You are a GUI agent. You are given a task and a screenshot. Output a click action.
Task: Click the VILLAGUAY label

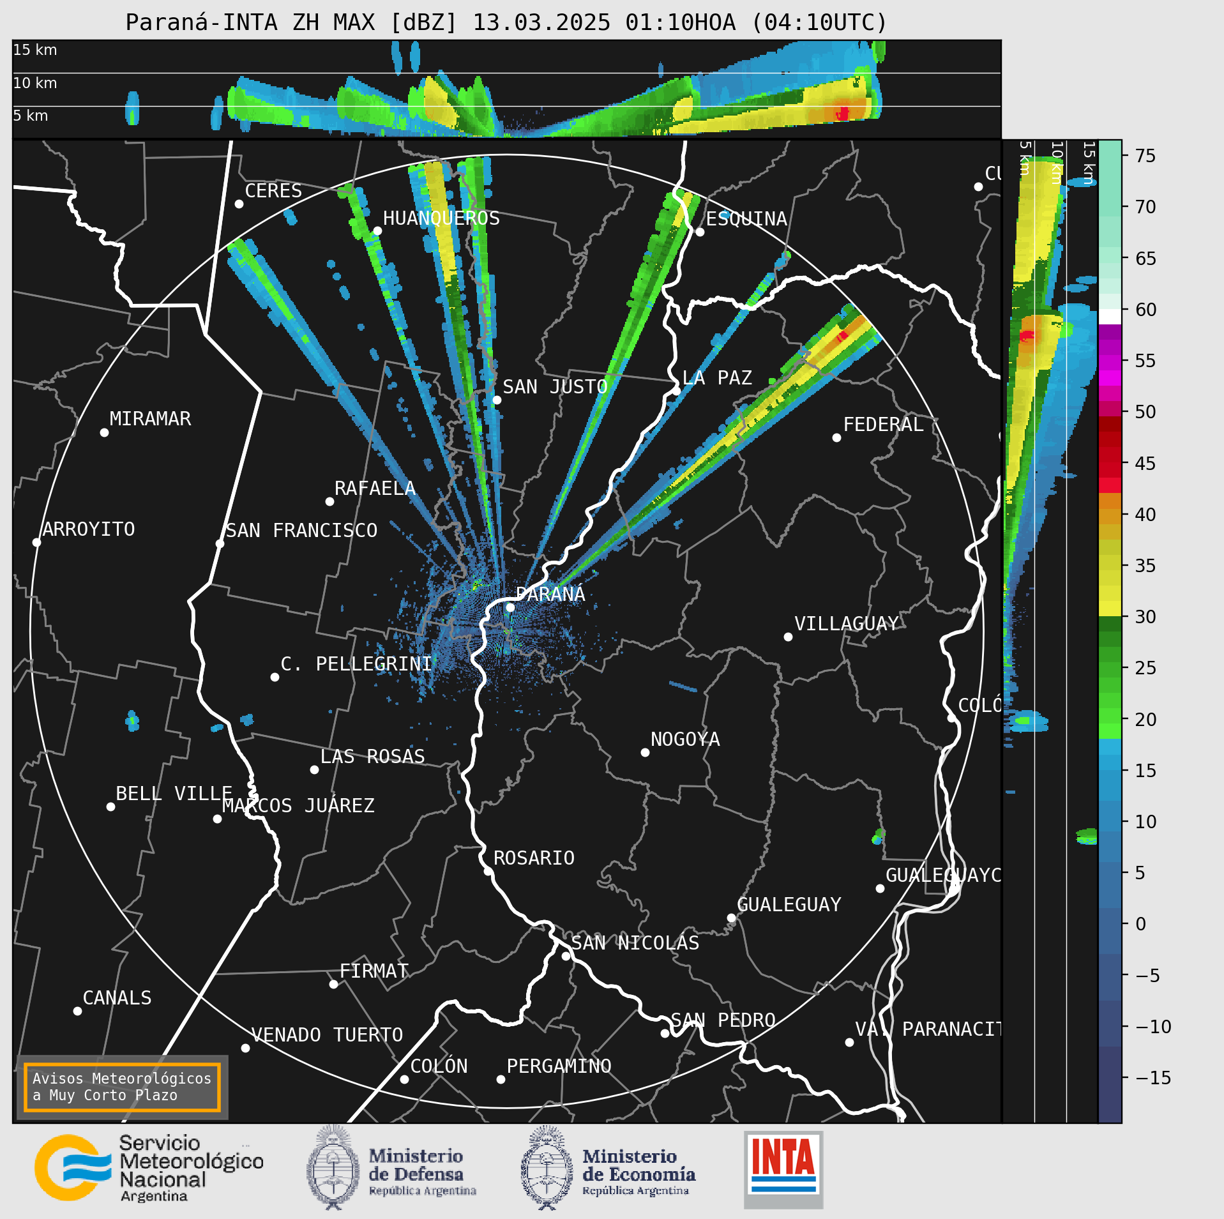847,623
